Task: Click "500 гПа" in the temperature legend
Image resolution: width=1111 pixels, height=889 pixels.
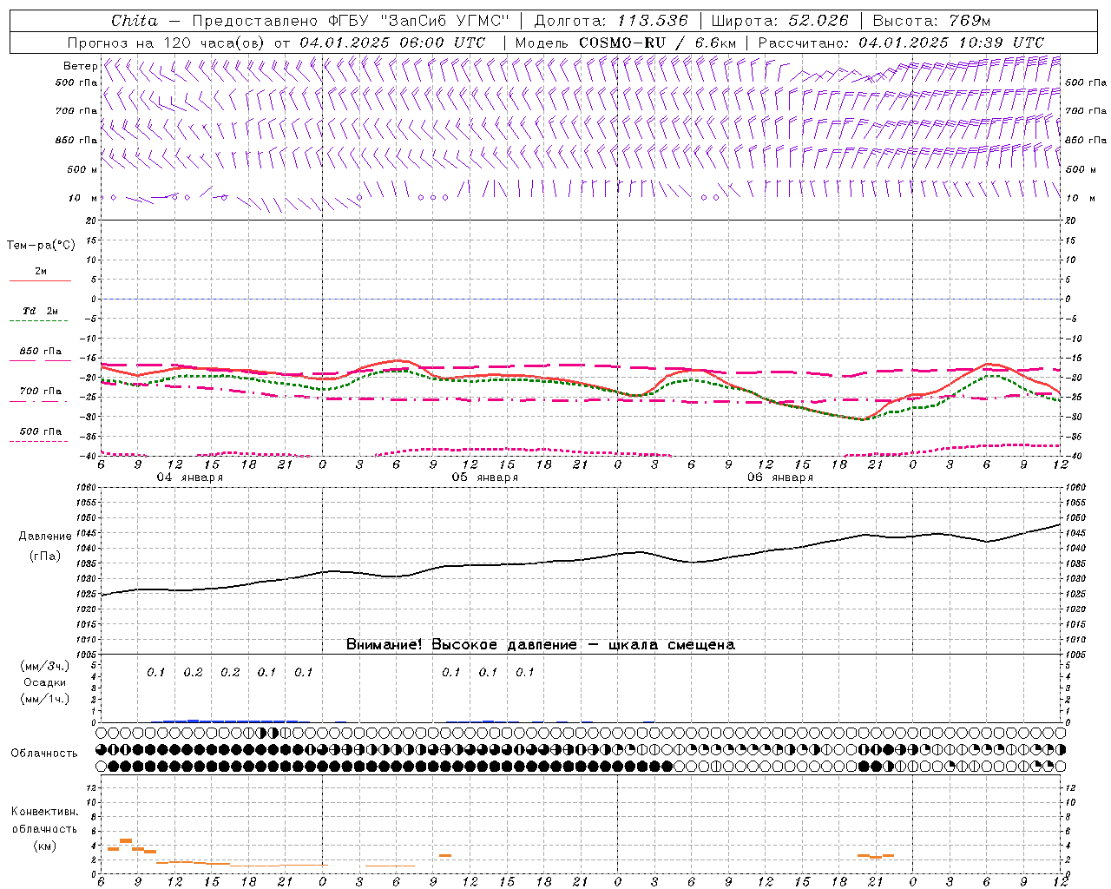Action: 40,431
